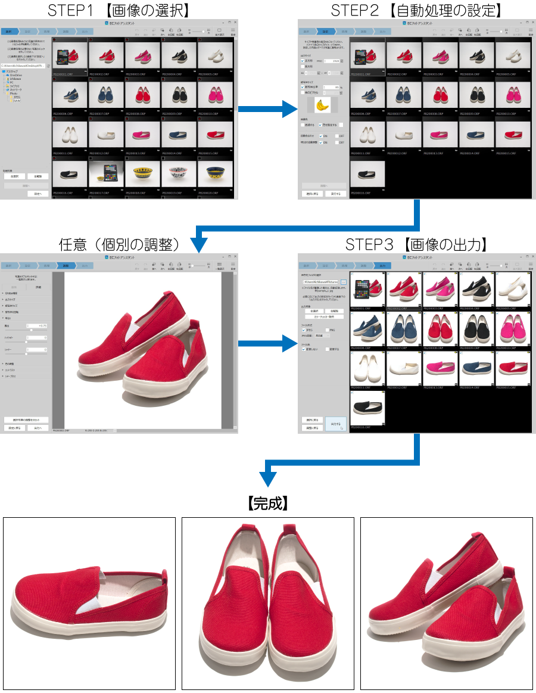Open hamburger settings menu in the STEP3 window

(x=531, y=265)
